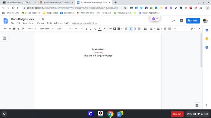The height and width of the screenshot is (118, 211).
Task: Click the document title field
Action: click(23, 19)
